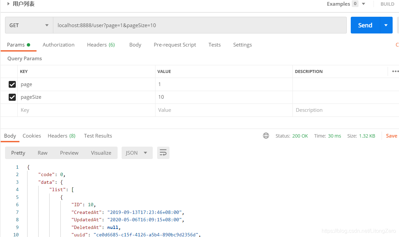Open the three-dots column options menu

395,71
